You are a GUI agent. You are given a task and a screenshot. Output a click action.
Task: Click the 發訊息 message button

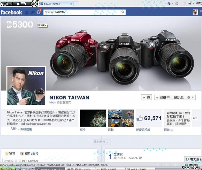pos(179,98)
